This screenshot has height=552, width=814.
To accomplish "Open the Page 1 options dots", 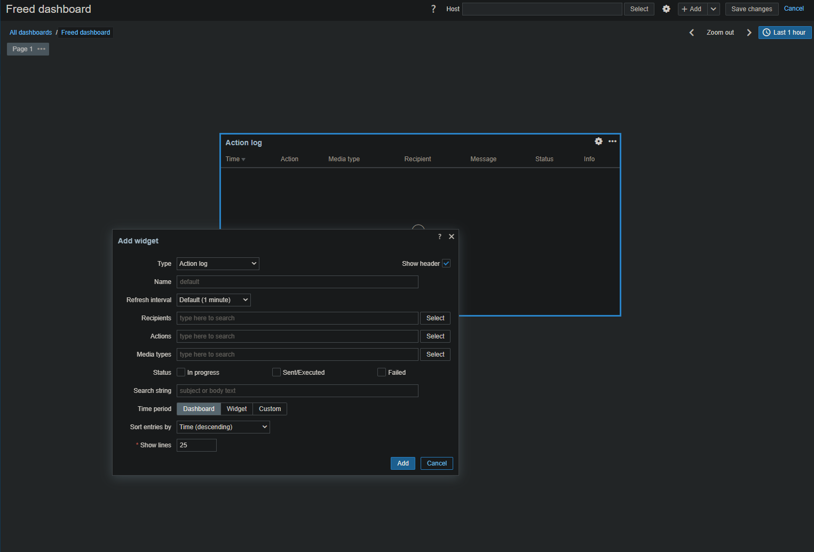I will tap(42, 49).
